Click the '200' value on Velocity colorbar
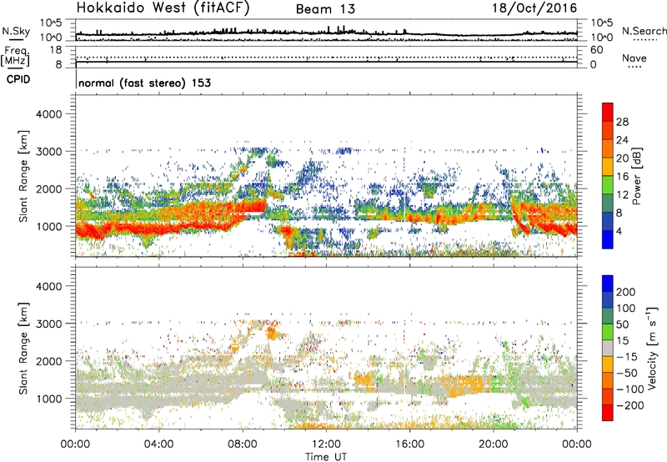 point(626,292)
